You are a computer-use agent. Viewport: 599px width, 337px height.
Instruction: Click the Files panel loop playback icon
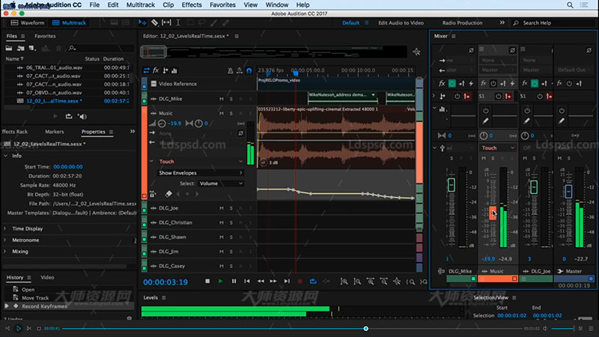click(69, 117)
